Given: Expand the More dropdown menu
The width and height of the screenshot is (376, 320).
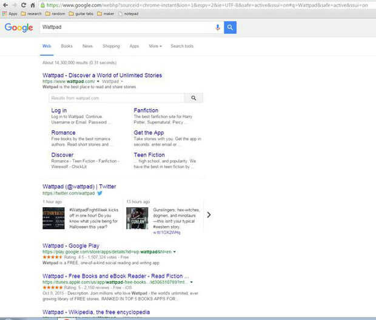Looking at the screenshot, I should tap(155, 46).
